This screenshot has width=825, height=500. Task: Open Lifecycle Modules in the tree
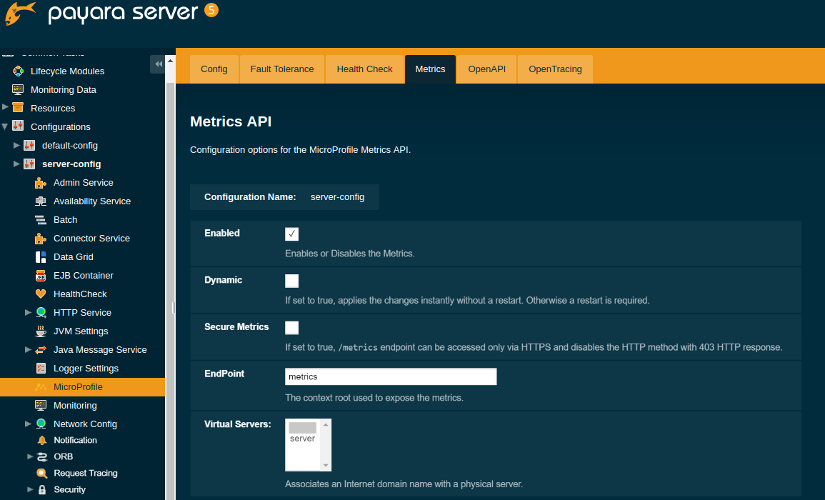click(67, 71)
